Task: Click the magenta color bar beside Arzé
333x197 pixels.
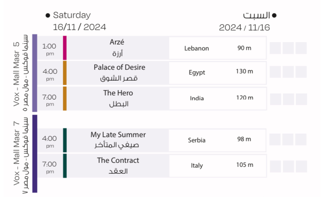Action: [65, 48]
